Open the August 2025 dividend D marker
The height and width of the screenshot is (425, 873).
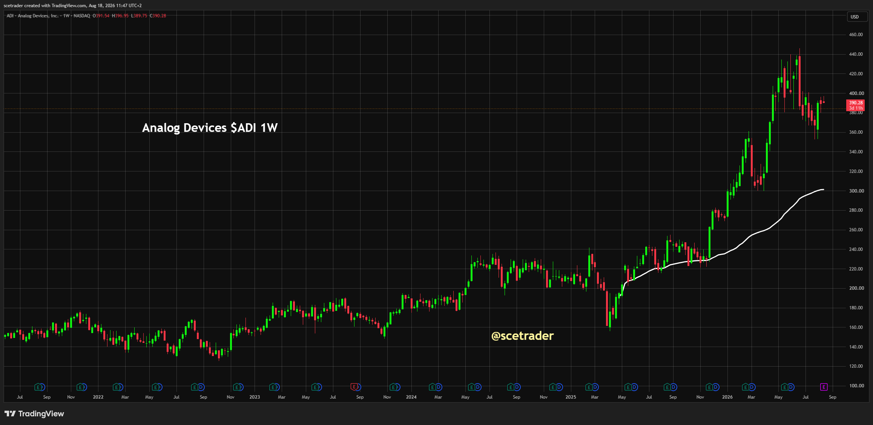tap(674, 387)
